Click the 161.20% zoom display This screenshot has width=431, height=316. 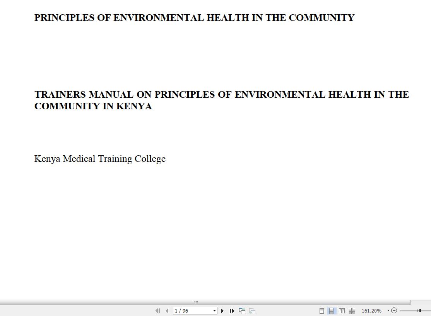click(x=372, y=311)
